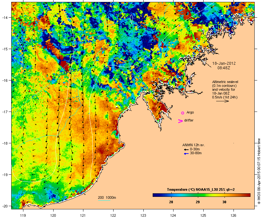Screen dimensions: 263x218
Task: Click the '120' longitude axis label
Action: [53, 215]
